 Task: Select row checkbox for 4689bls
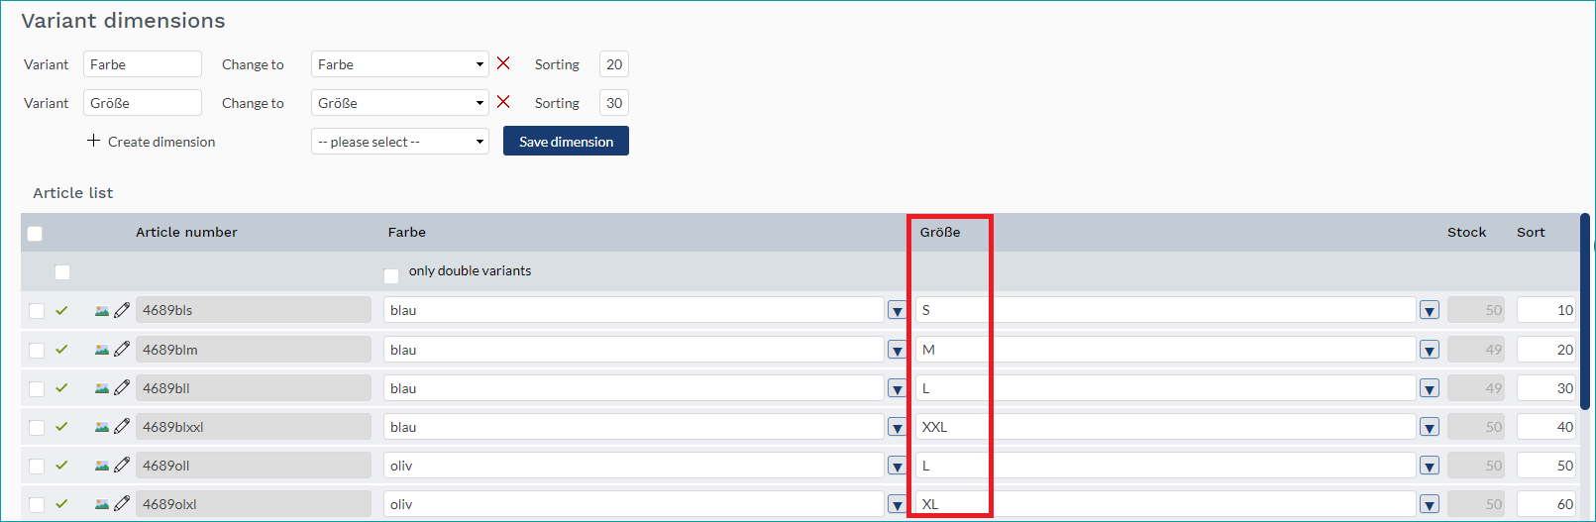tap(37, 311)
